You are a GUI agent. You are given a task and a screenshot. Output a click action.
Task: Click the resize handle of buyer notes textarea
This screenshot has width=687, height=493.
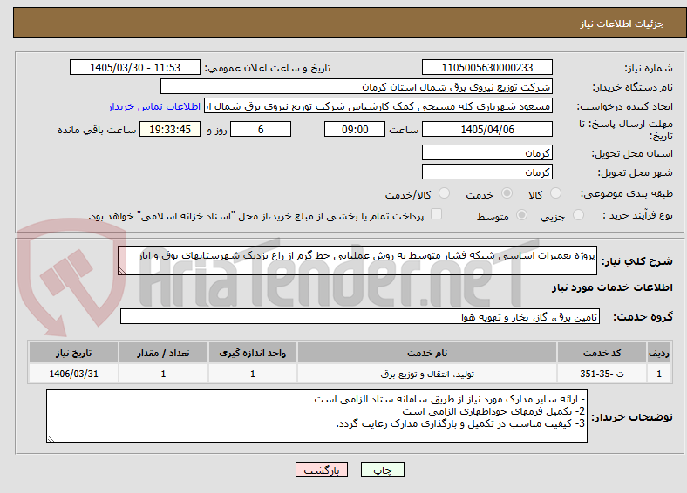(x=51, y=439)
